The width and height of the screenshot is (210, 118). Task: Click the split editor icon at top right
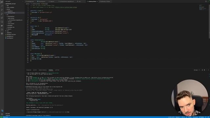pyautogui.click(x=206, y=1)
